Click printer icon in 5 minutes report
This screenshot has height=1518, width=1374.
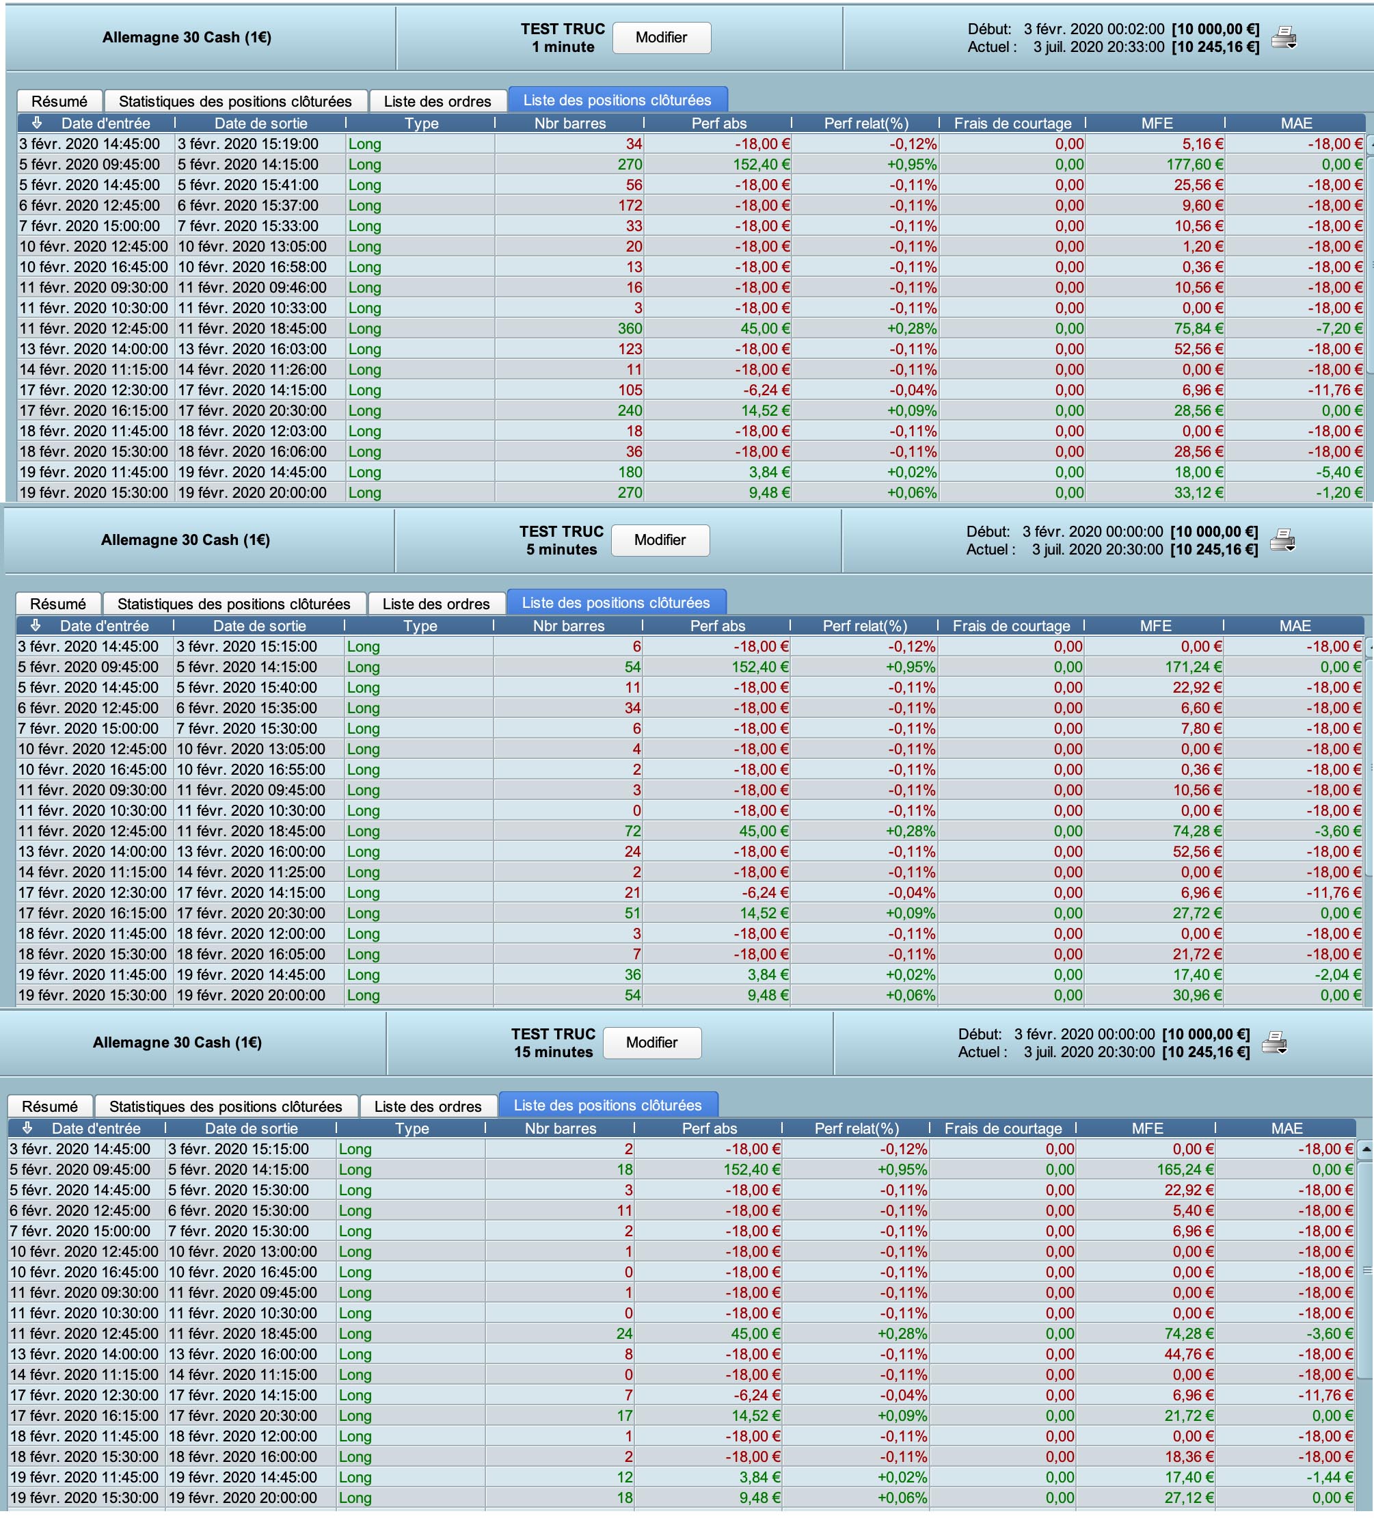(1282, 539)
